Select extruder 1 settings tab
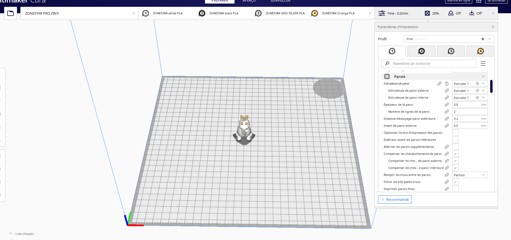 [x=392, y=51]
